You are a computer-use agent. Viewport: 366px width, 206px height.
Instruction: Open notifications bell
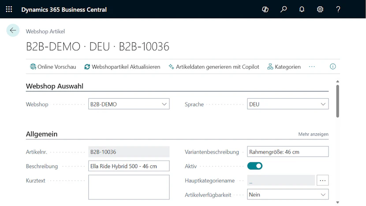click(302, 9)
